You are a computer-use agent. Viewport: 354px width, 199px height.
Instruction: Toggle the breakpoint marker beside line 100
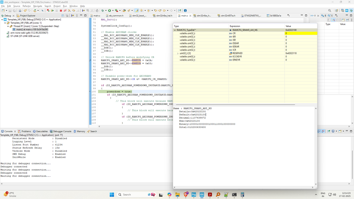(90, 91)
